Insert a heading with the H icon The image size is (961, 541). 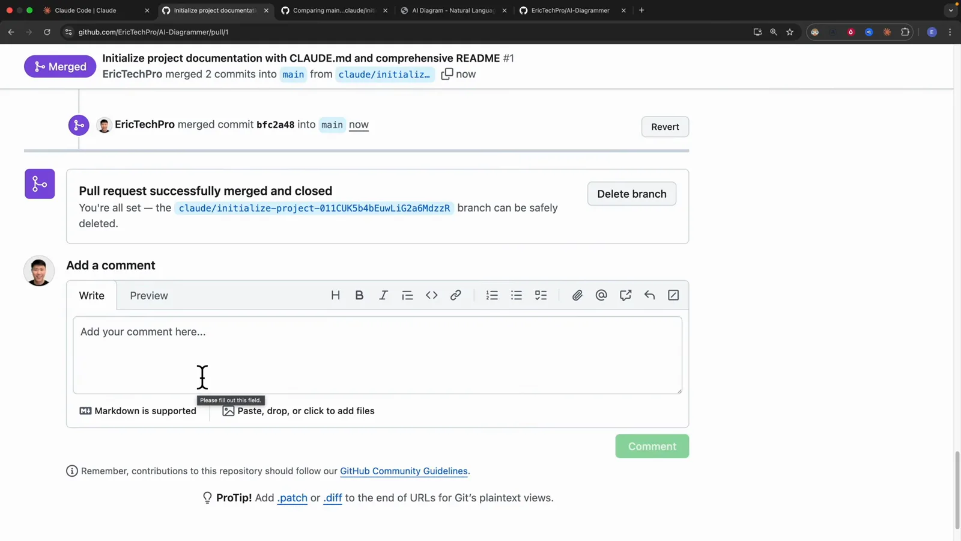click(335, 295)
